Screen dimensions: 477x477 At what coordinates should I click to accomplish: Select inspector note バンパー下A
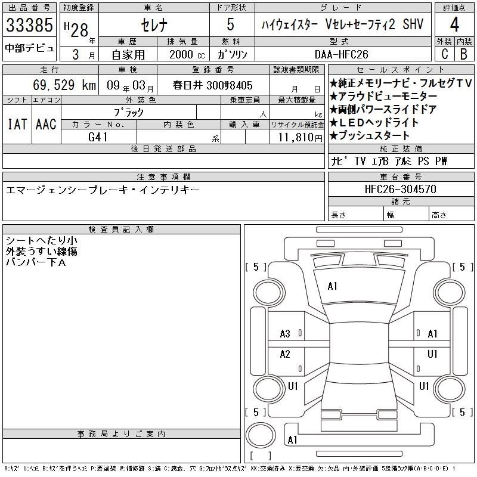click(36, 262)
